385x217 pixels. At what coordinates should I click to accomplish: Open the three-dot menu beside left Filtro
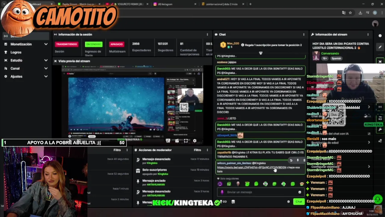click(127, 150)
